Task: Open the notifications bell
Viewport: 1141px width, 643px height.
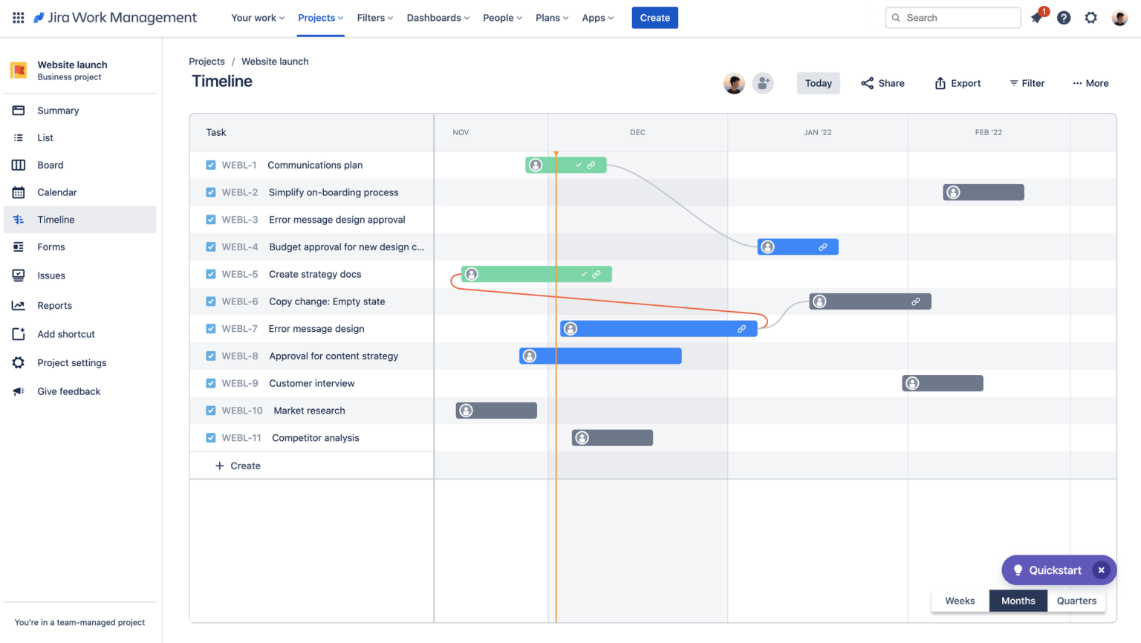Action: pyautogui.click(x=1036, y=17)
